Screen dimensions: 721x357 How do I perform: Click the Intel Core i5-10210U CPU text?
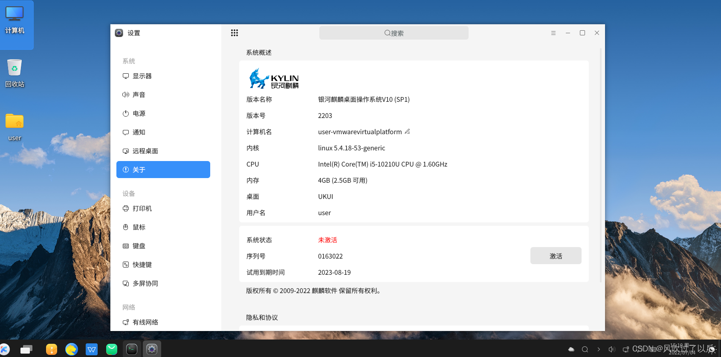382,164
